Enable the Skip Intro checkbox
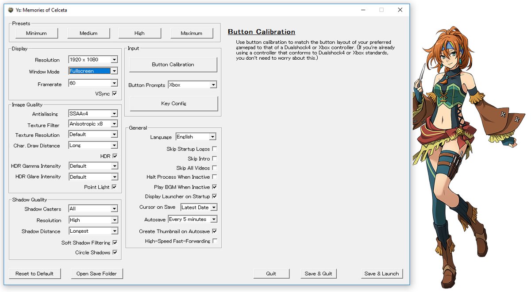This screenshot has width=531, height=292. point(215,158)
